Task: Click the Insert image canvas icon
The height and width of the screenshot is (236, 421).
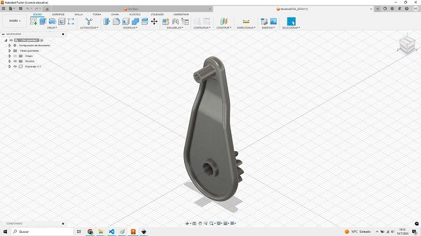Action: pyautogui.click(x=273, y=21)
